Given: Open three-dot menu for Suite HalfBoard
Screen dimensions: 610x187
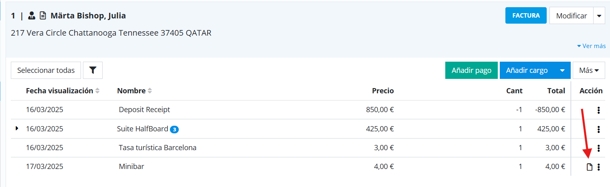Looking at the screenshot, I should tap(598, 129).
